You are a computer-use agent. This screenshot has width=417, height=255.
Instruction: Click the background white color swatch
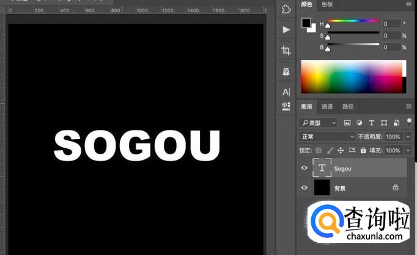[312, 29]
